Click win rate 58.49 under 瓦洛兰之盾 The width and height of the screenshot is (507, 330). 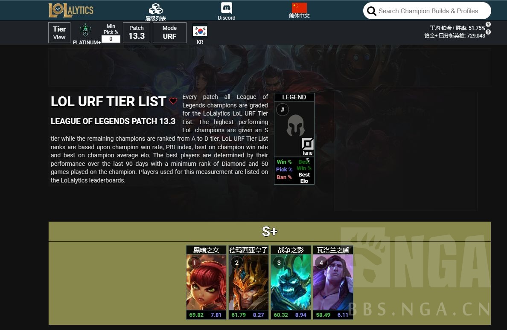(x=323, y=315)
